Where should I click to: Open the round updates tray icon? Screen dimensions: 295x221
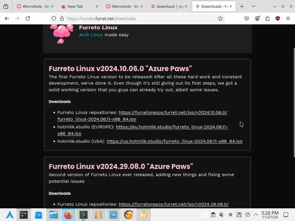(x=248, y=215)
